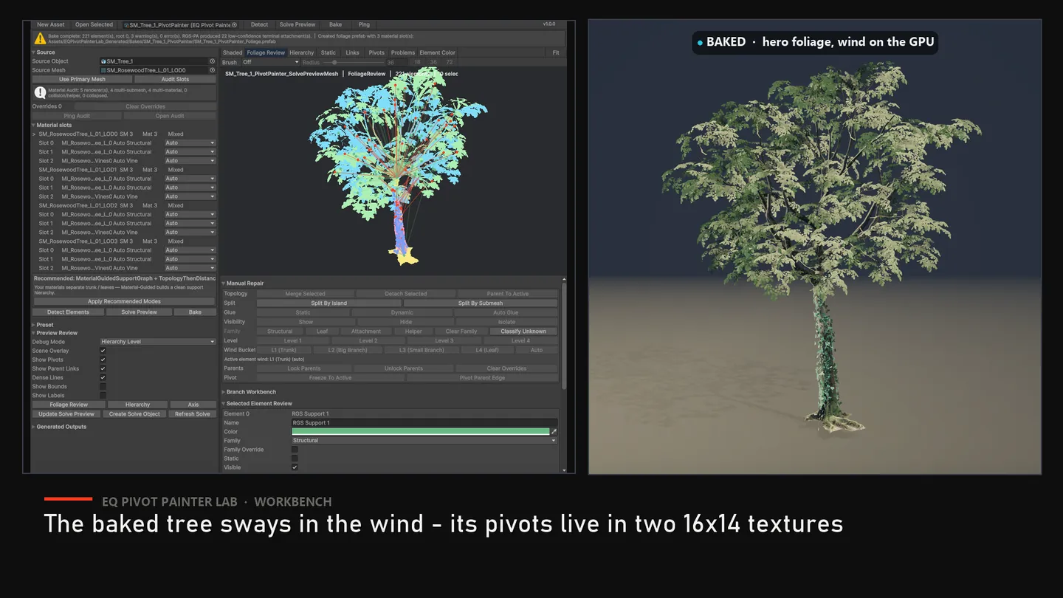
Task: Select the Element Color view tab
Action: click(x=438, y=53)
